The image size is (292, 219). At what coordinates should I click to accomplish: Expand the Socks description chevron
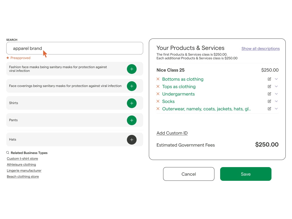[276, 101]
